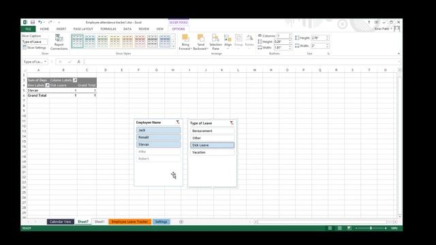Image resolution: width=436 pixels, height=245 pixels.
Task: Toggle Jack in Employee Name slicer
Action: point(158,130)
